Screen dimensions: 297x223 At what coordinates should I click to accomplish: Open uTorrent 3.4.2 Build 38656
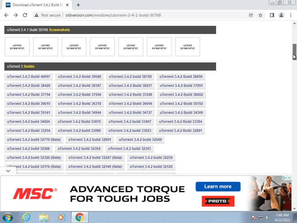tap(181, 77)
